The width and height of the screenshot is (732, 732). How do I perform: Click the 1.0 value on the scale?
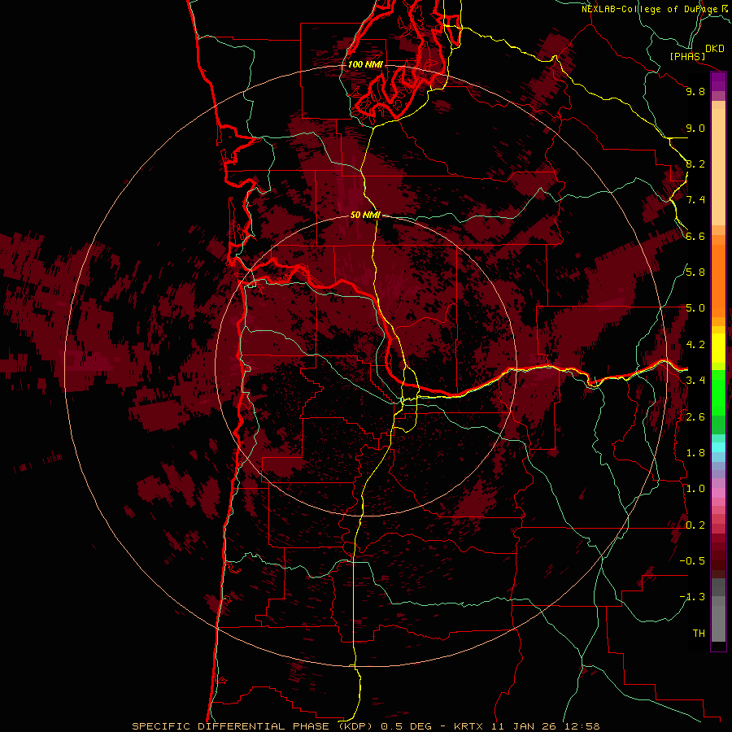[695, 489]
